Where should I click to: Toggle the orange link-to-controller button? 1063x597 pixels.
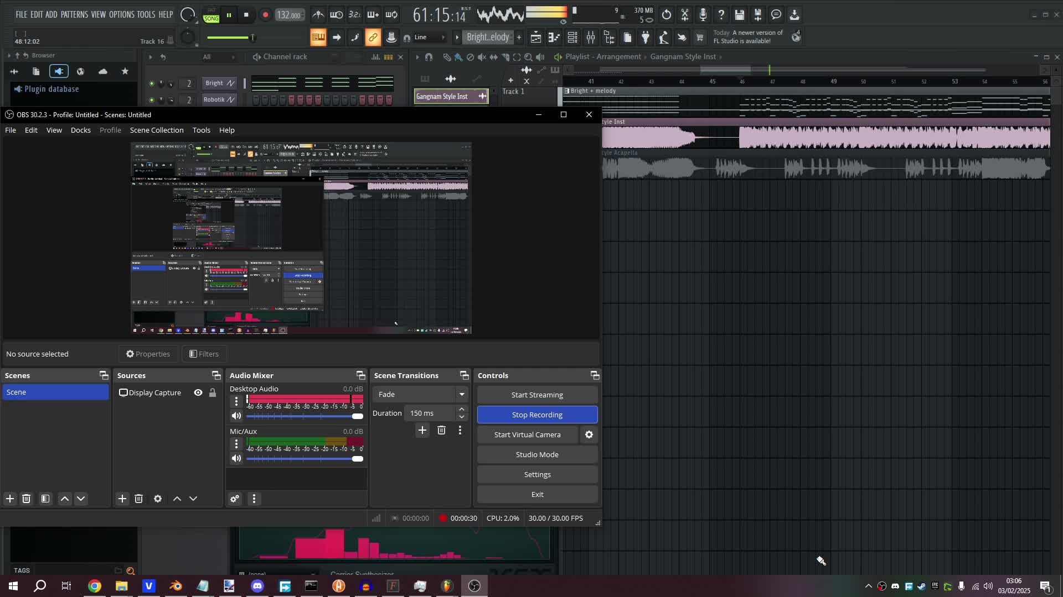pos(373,38)
